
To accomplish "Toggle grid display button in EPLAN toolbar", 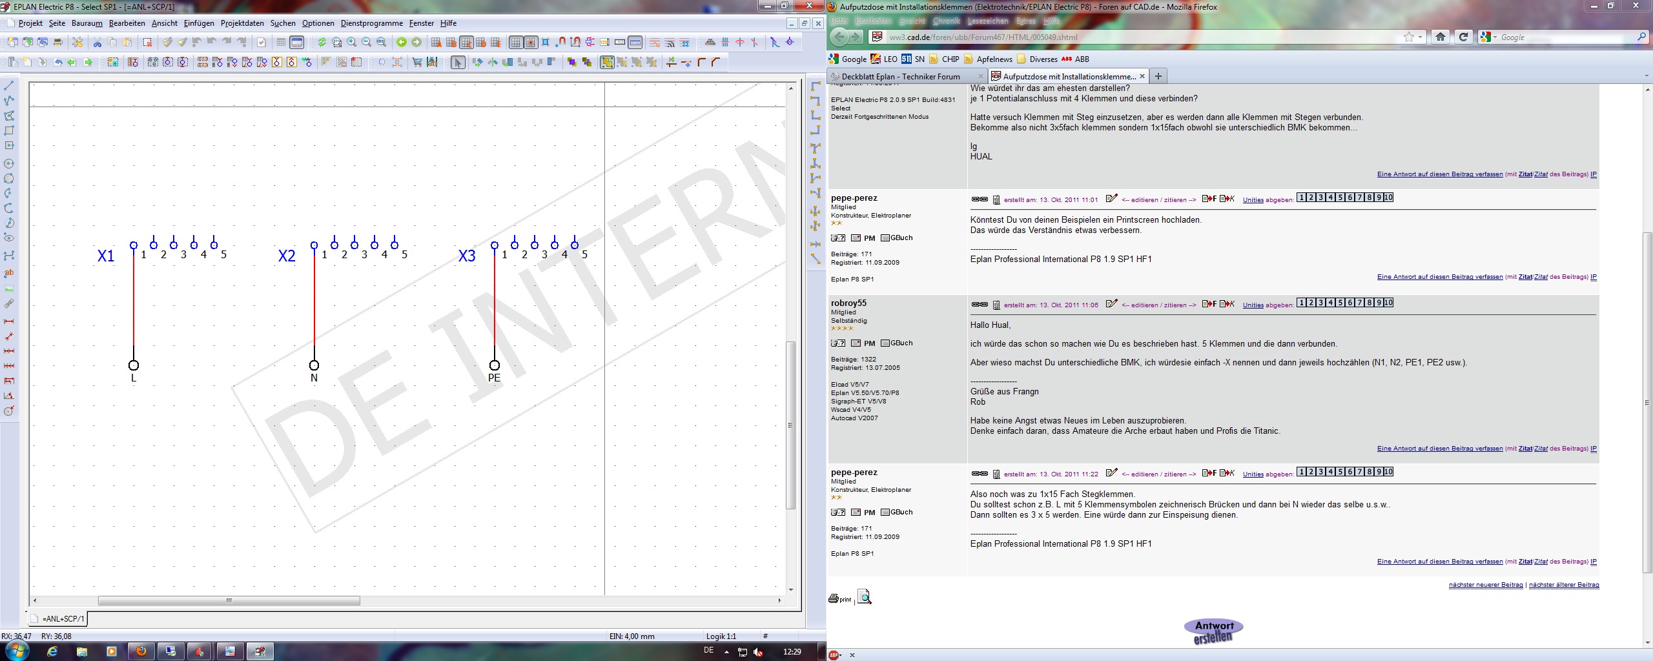I will tap(515, 43).
